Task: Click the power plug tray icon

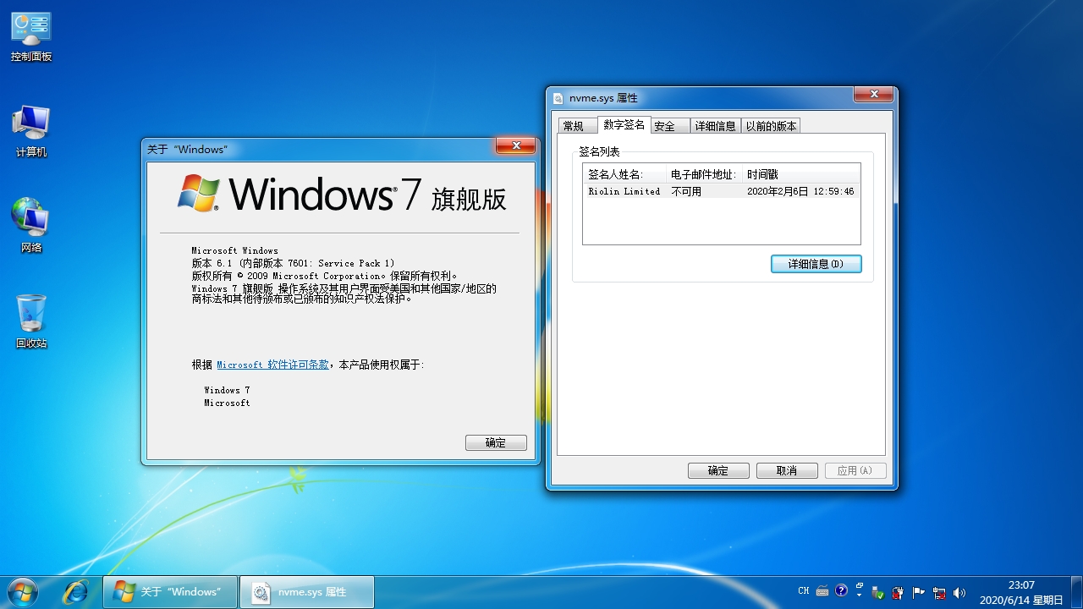Action: [898, 592]
